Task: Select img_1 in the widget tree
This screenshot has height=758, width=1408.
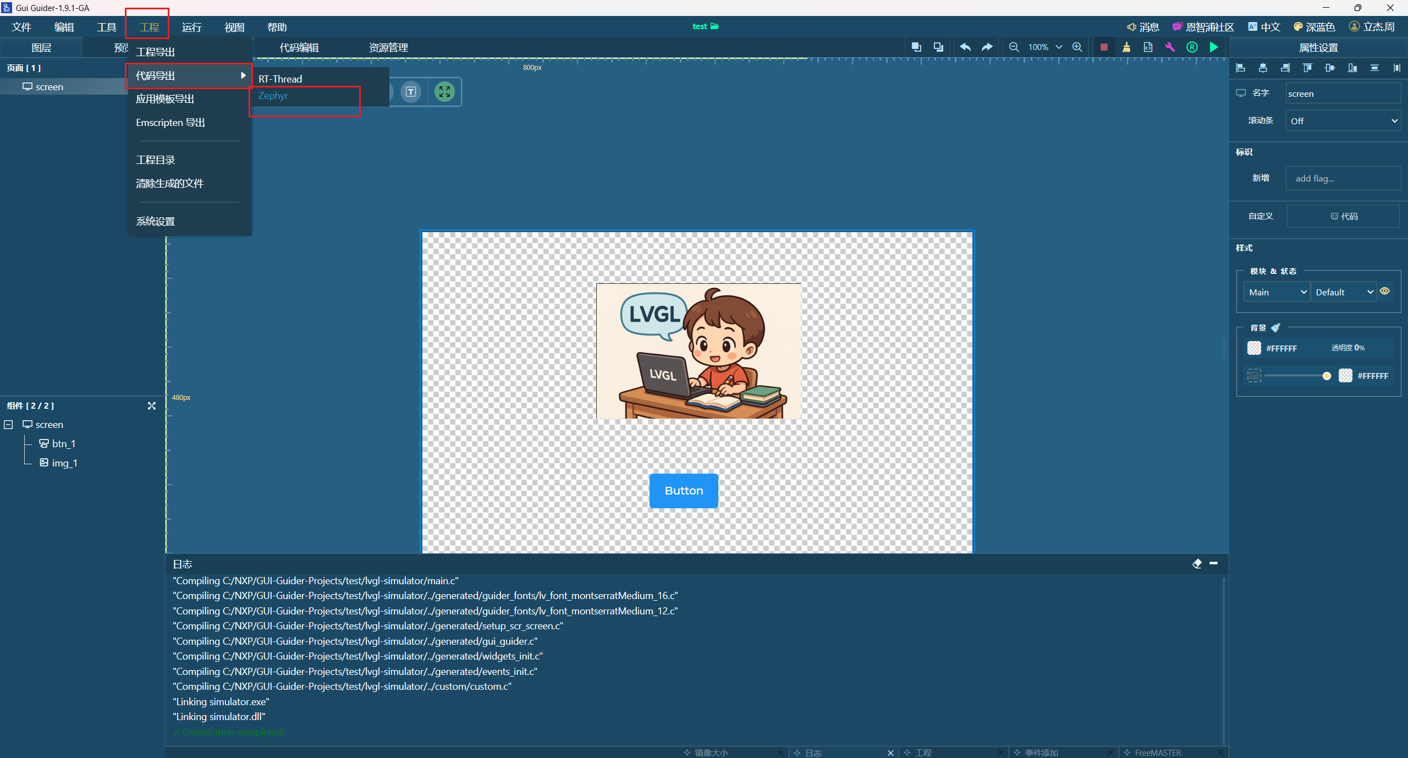Action: coord(58,463)
